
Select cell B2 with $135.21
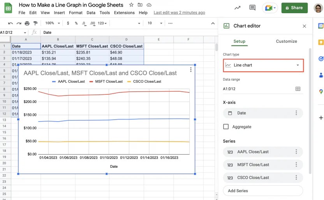[58, 52]
